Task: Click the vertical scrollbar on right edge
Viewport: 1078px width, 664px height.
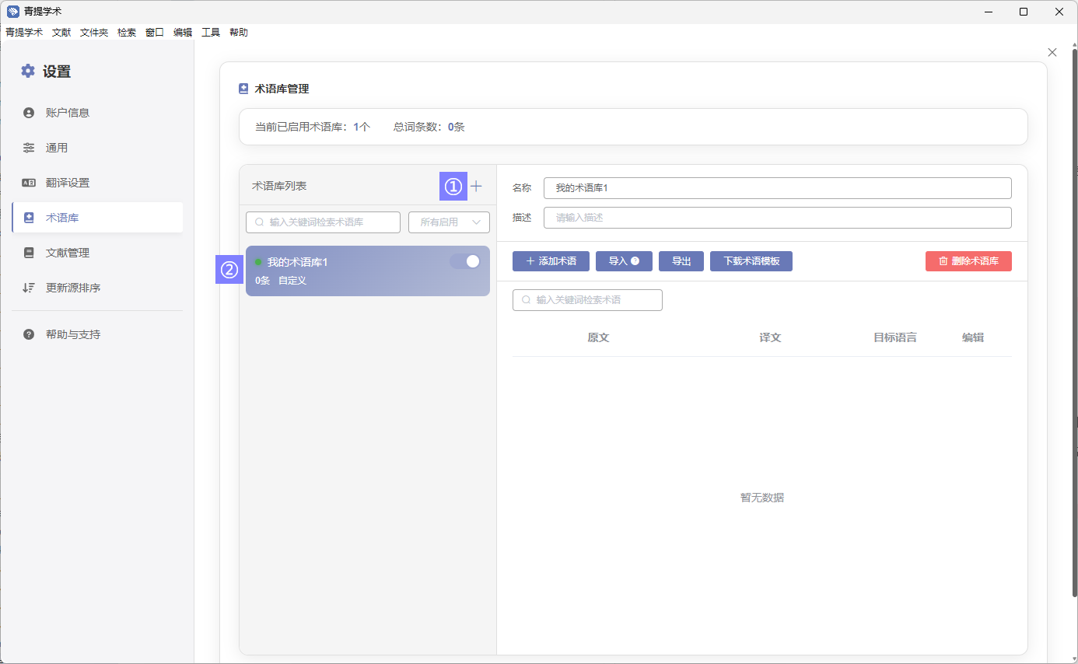Action: click(1074, 311)
